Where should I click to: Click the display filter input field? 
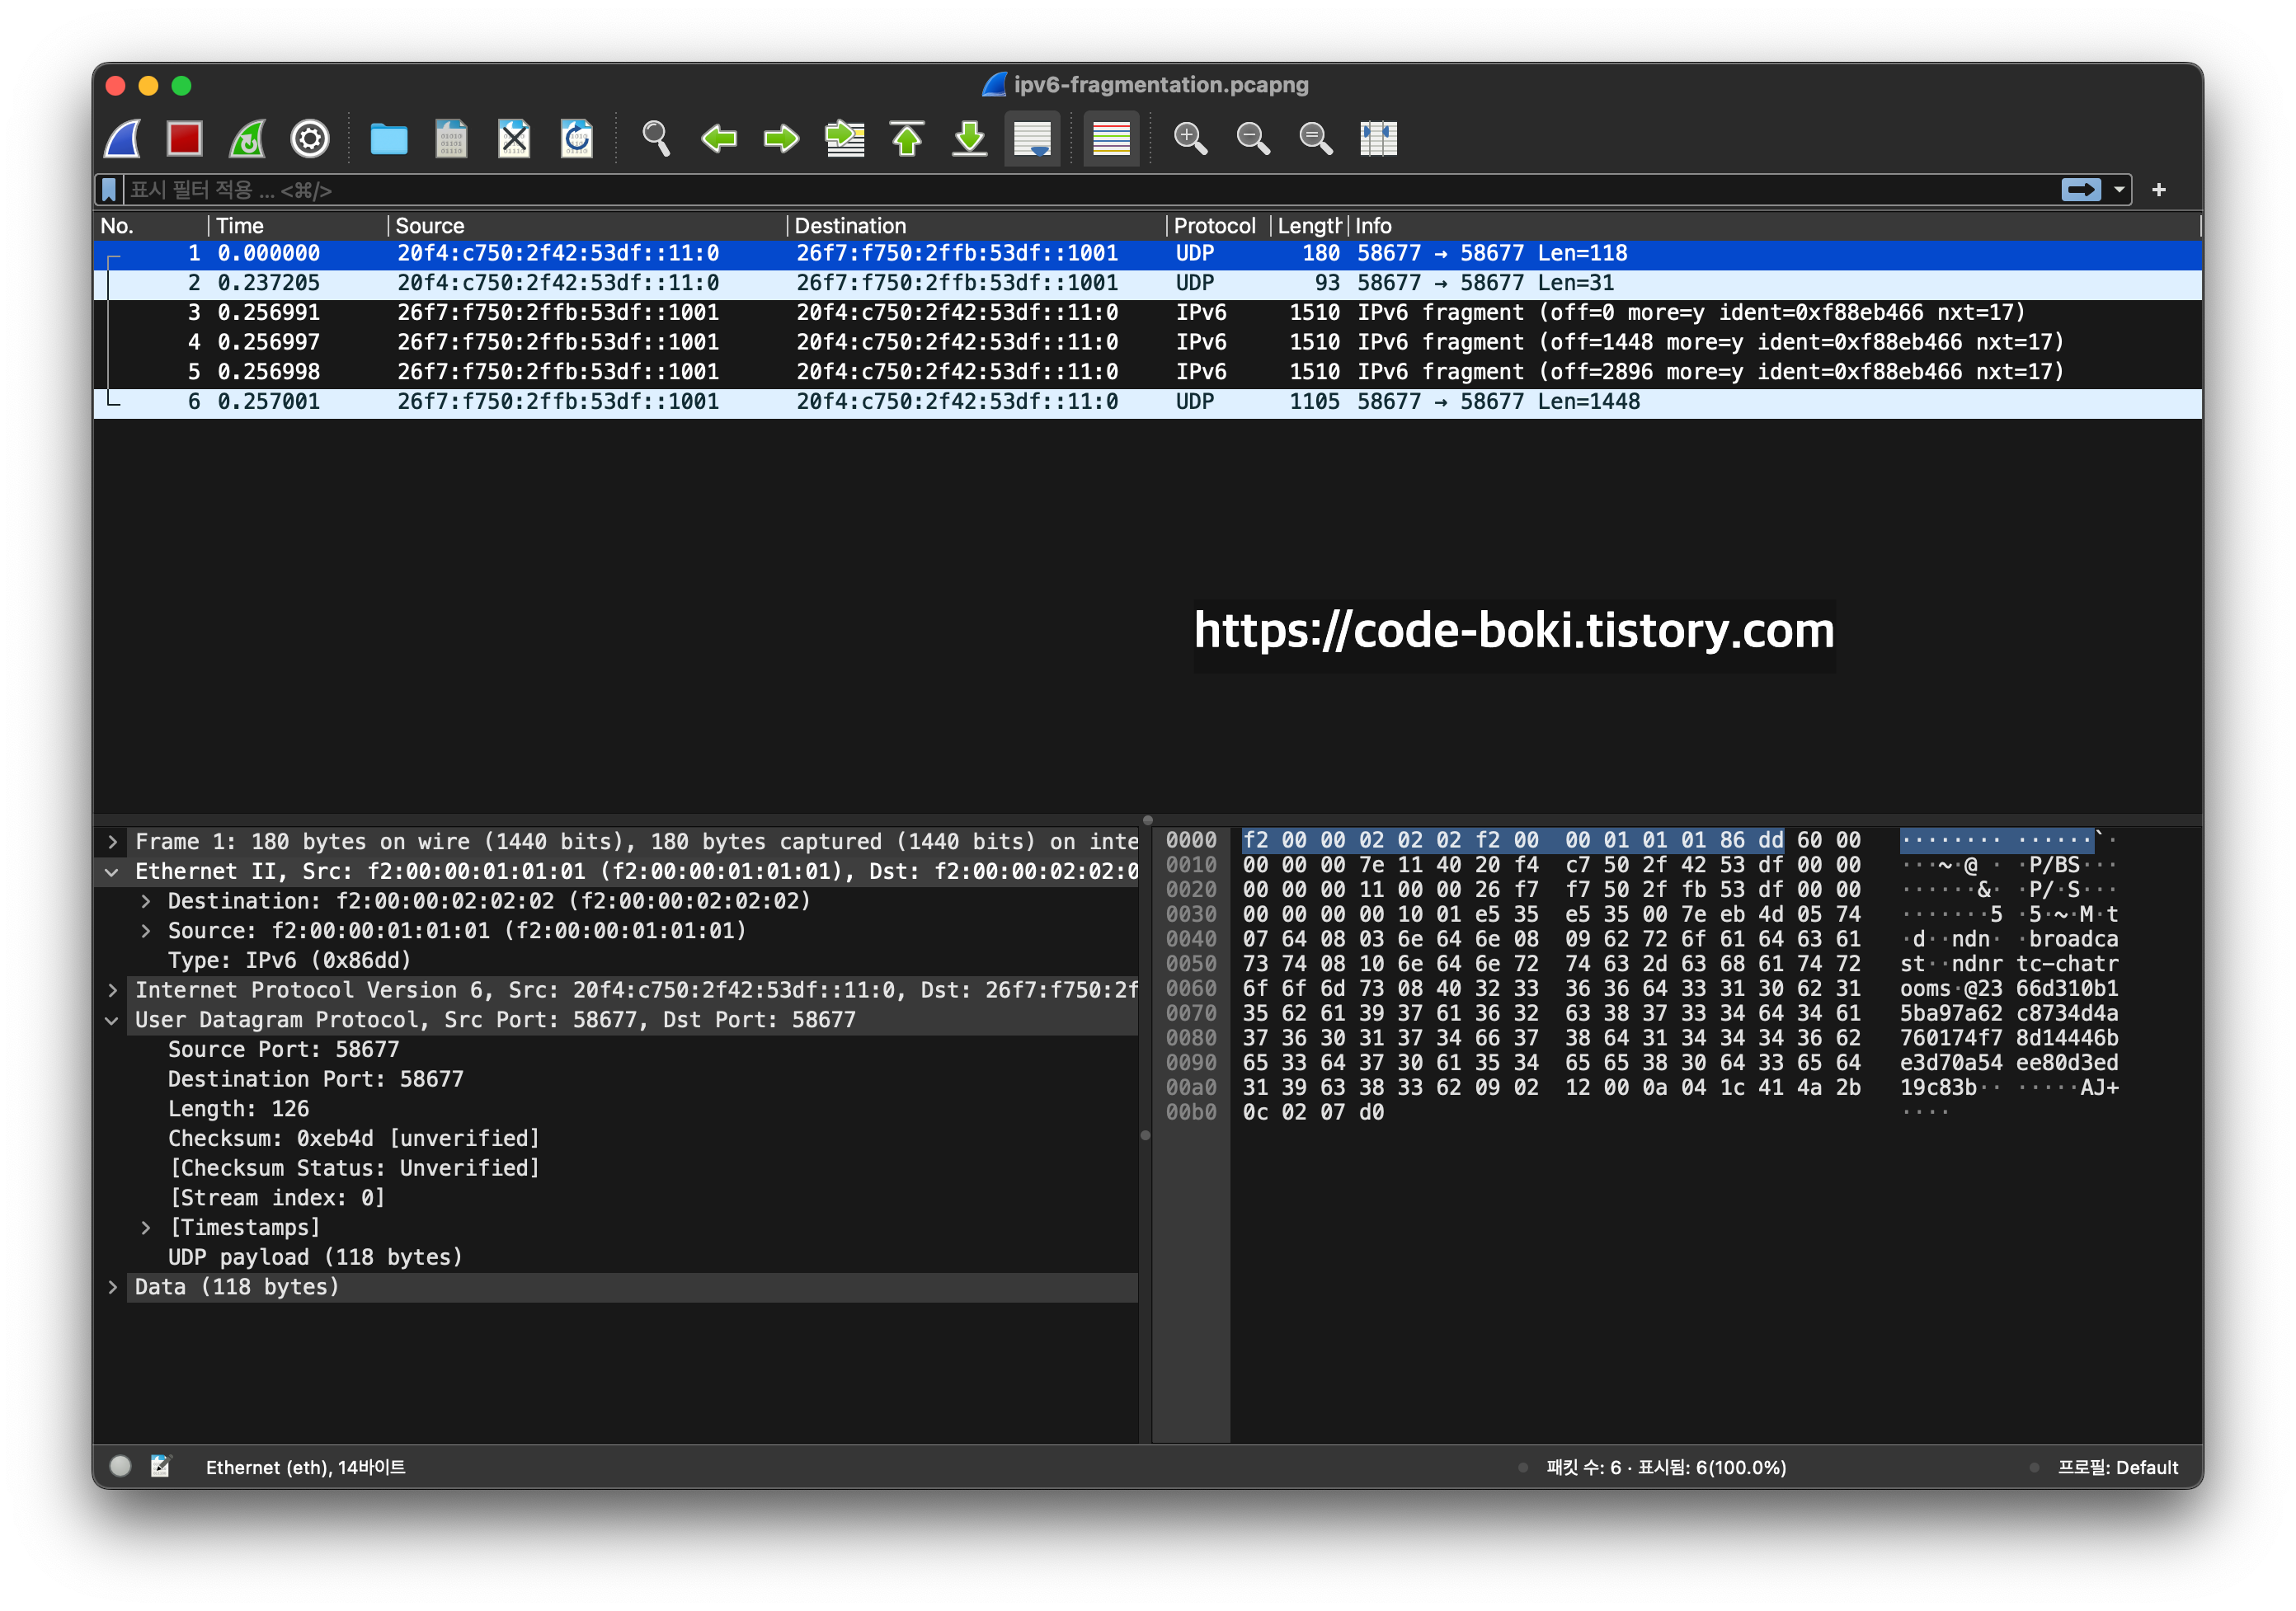[1000, 190]
